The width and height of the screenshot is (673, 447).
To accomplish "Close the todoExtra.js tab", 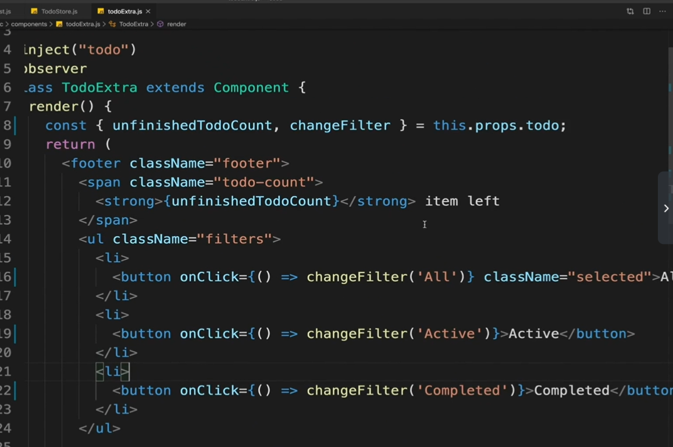I will (148, 11).
